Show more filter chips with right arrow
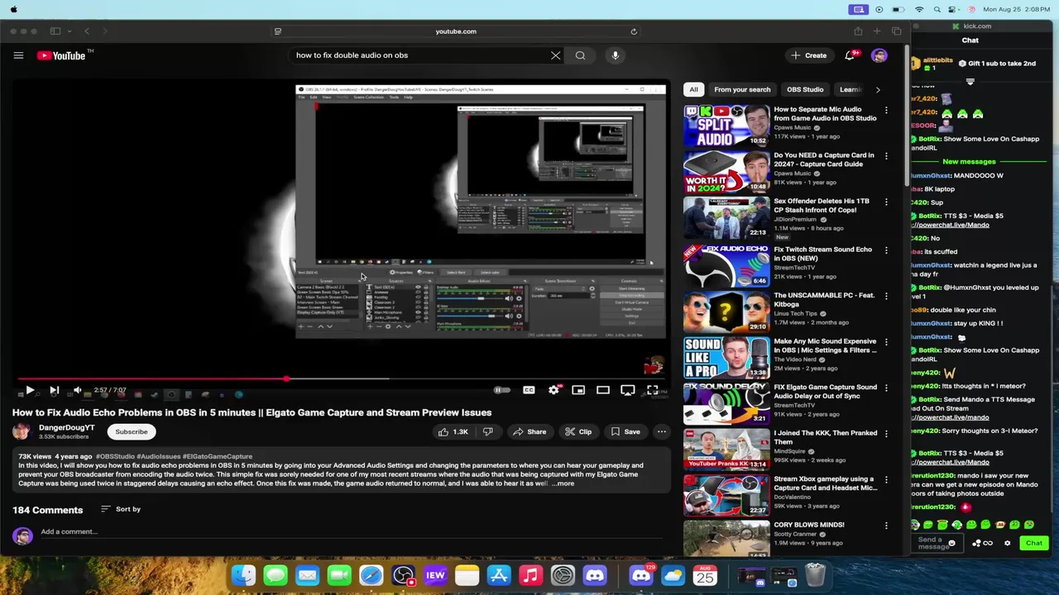 pyautogui.click(x=878, y=89)
